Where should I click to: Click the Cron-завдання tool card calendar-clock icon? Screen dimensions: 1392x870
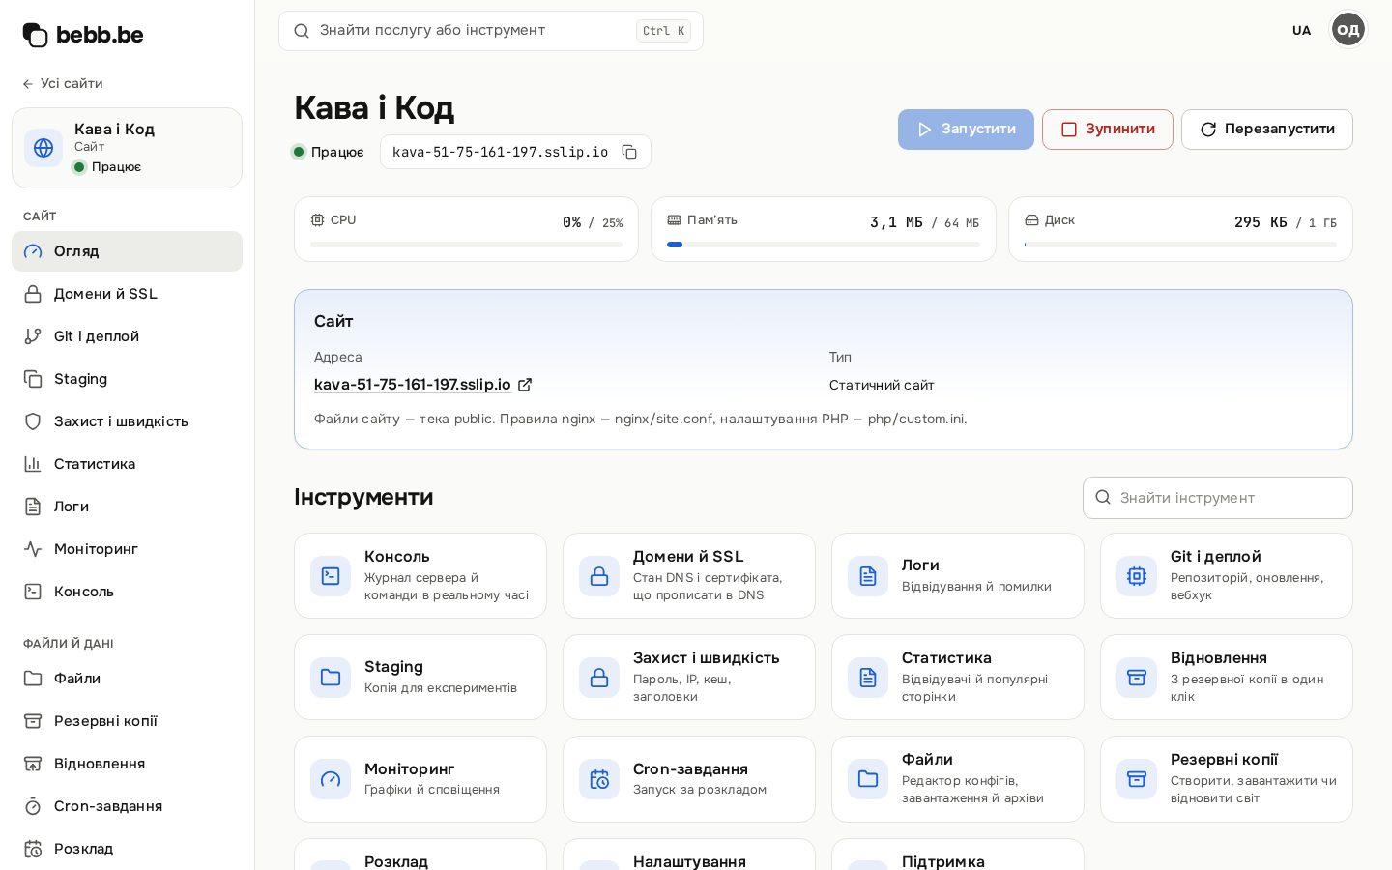point(599,779)
